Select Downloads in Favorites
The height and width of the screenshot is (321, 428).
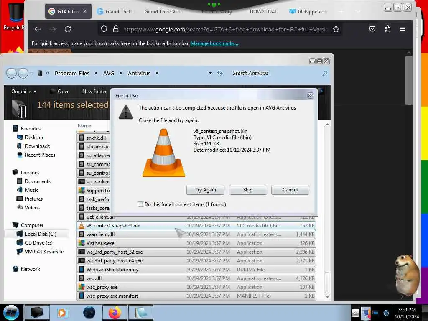tap(37, 146)
